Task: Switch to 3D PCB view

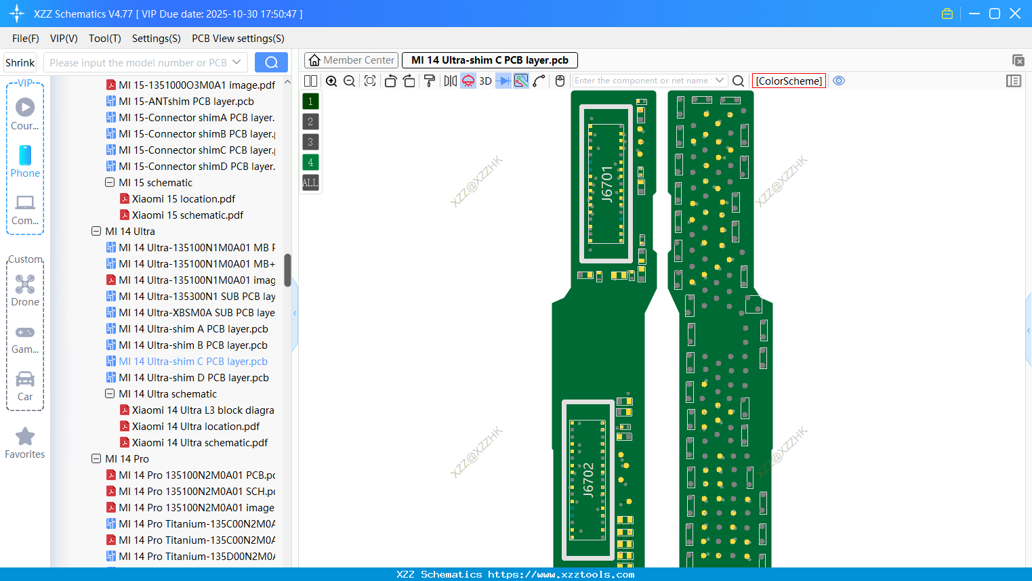Action: pos(484,81)
